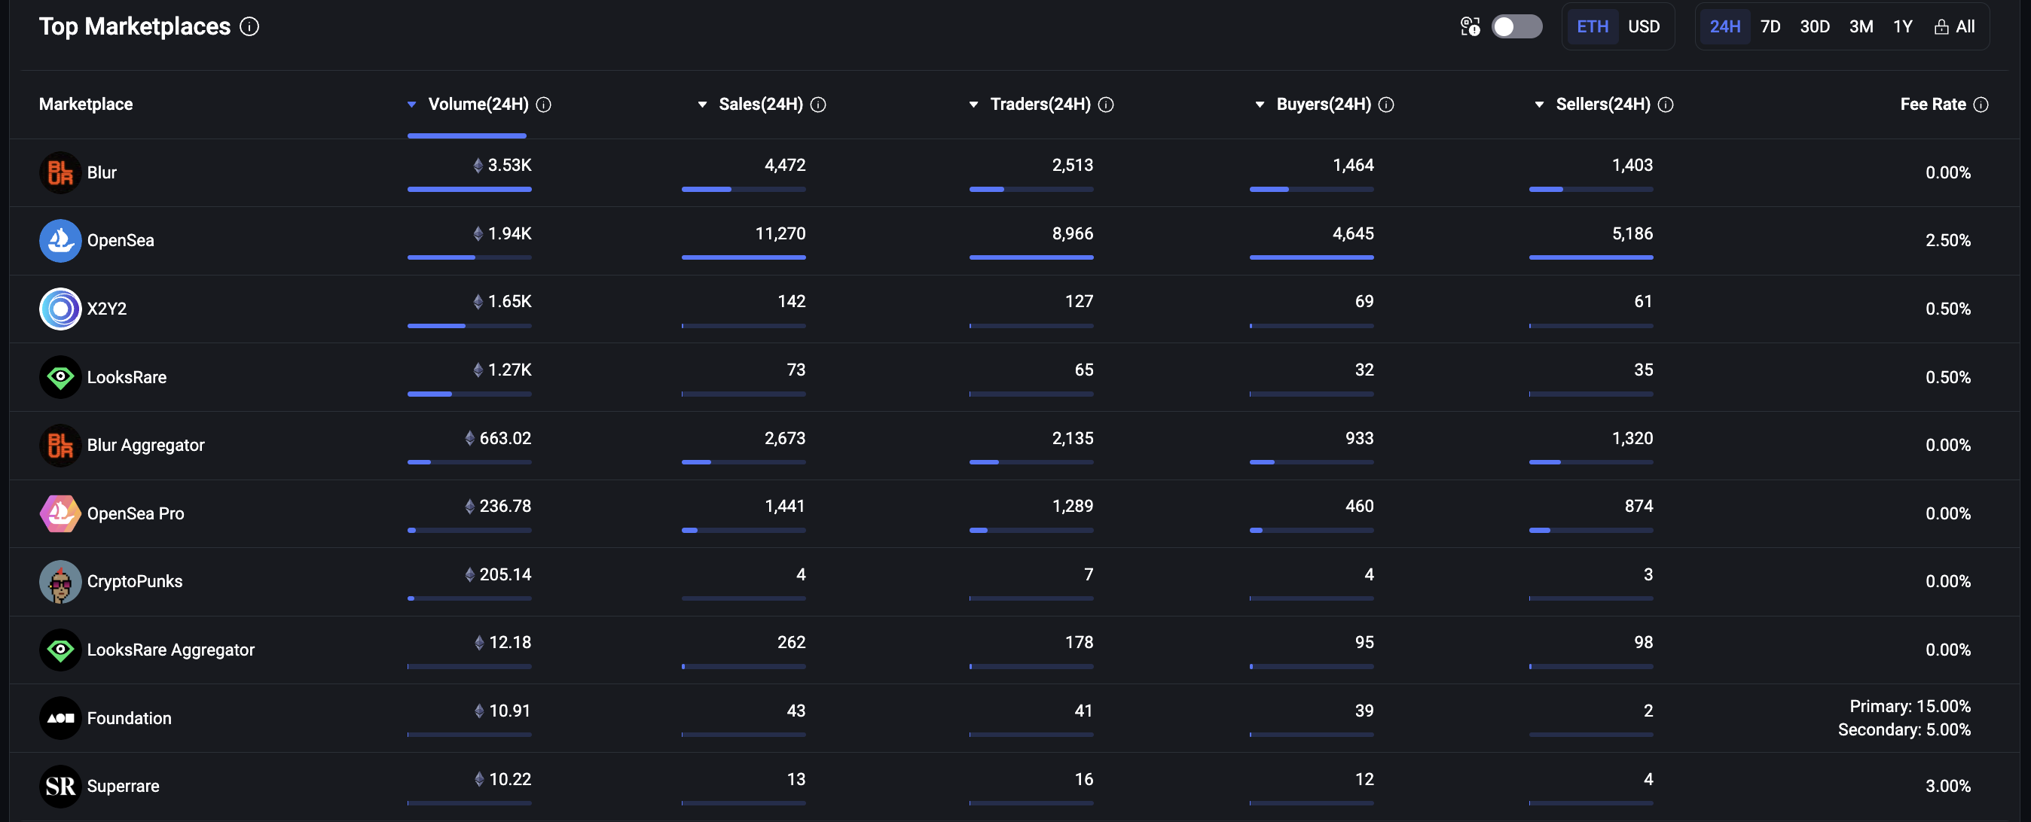Switch currency to USD

(x=1643, y=27)
